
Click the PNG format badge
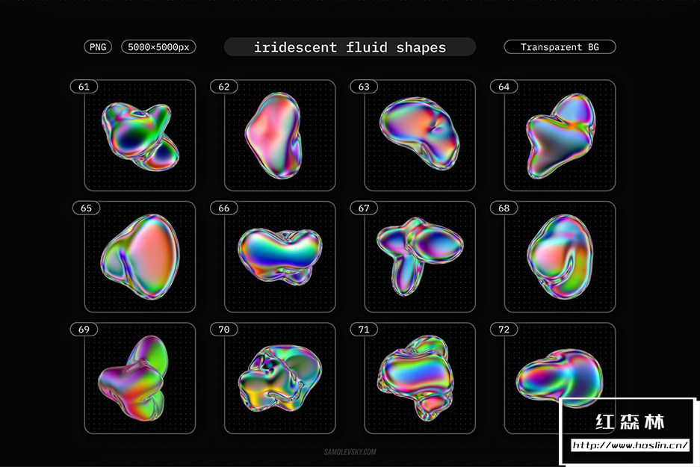point(98,47)
